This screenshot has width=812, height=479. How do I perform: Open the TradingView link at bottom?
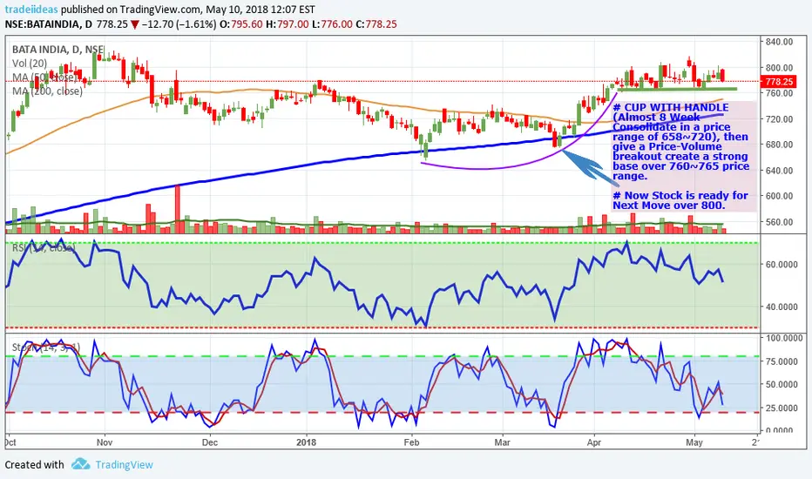[125, 464]
